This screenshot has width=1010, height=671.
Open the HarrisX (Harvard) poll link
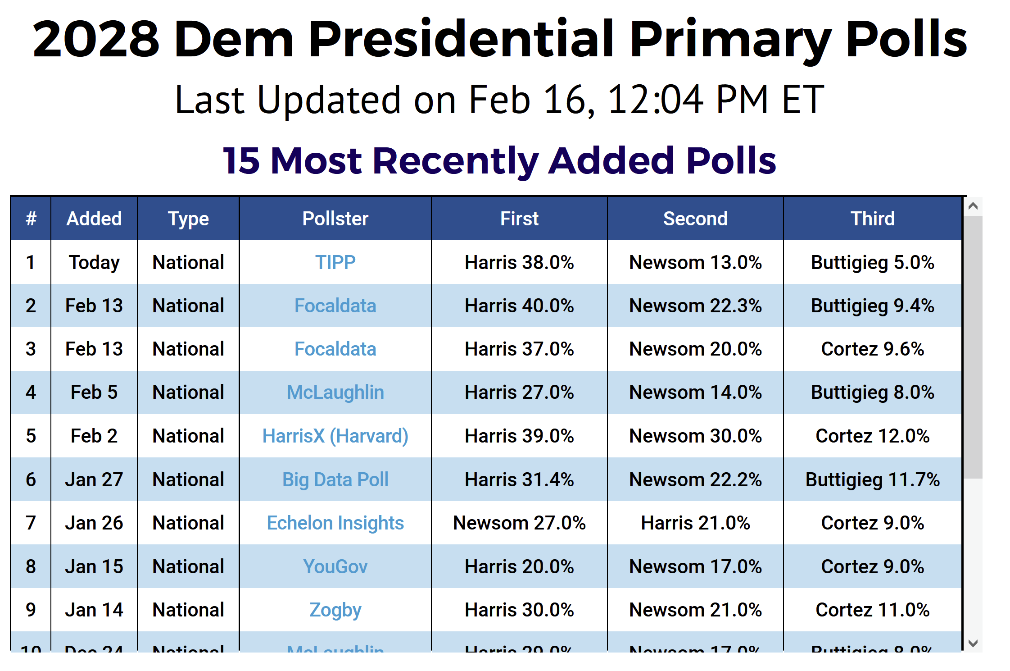pyautogui.click(x=335, y=436)
